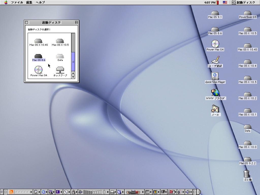Select Power Mac G4 CD in Startup Disk window
Screen dimensions: 260x195
click(x=39, y=71)
